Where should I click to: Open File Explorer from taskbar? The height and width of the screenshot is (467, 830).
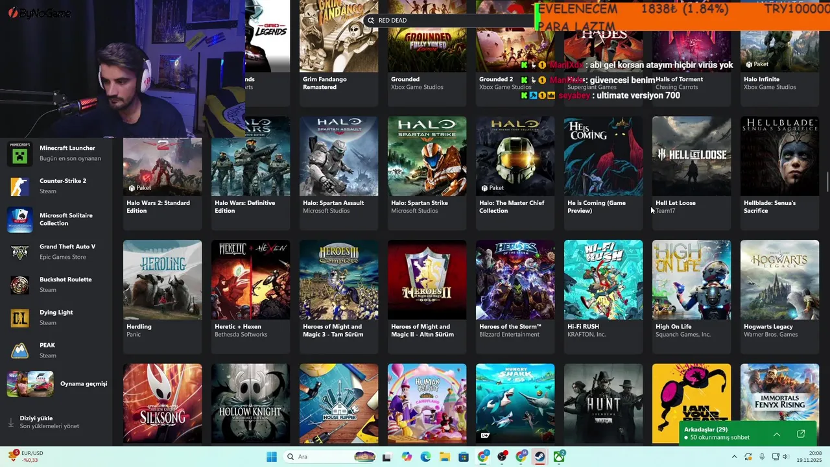[445, 457]
